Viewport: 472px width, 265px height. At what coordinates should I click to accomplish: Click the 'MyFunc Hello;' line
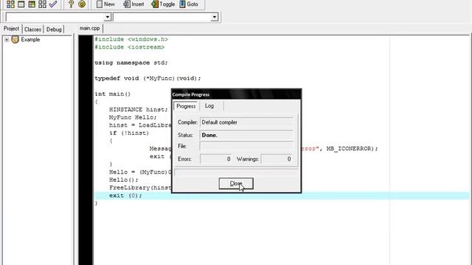click(133, 118)
